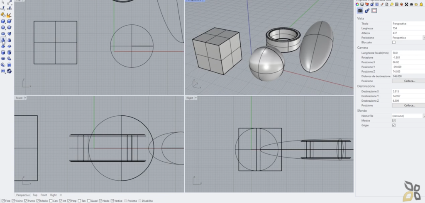Disable the Vicino osnap checkbox
The image size is (425, 203).
[x=14, y=201]
